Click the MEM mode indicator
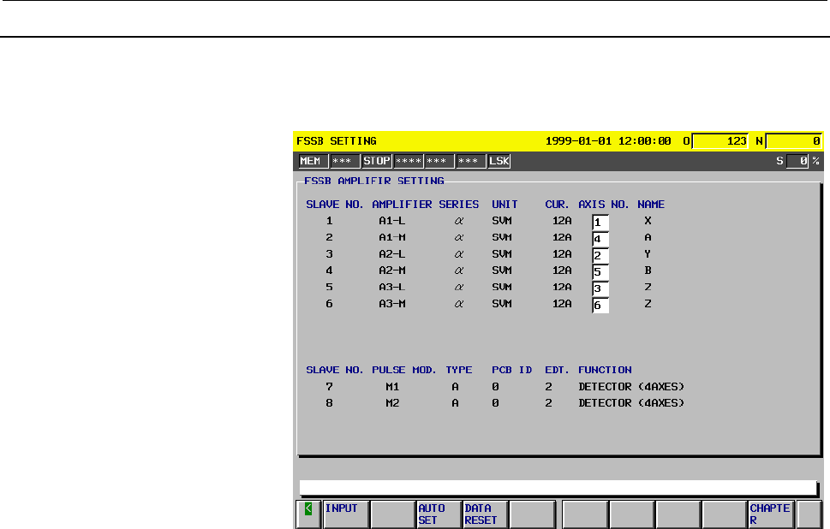Image resolution: width=830 pixels, height=529 pixels. (x=311, y=160)
